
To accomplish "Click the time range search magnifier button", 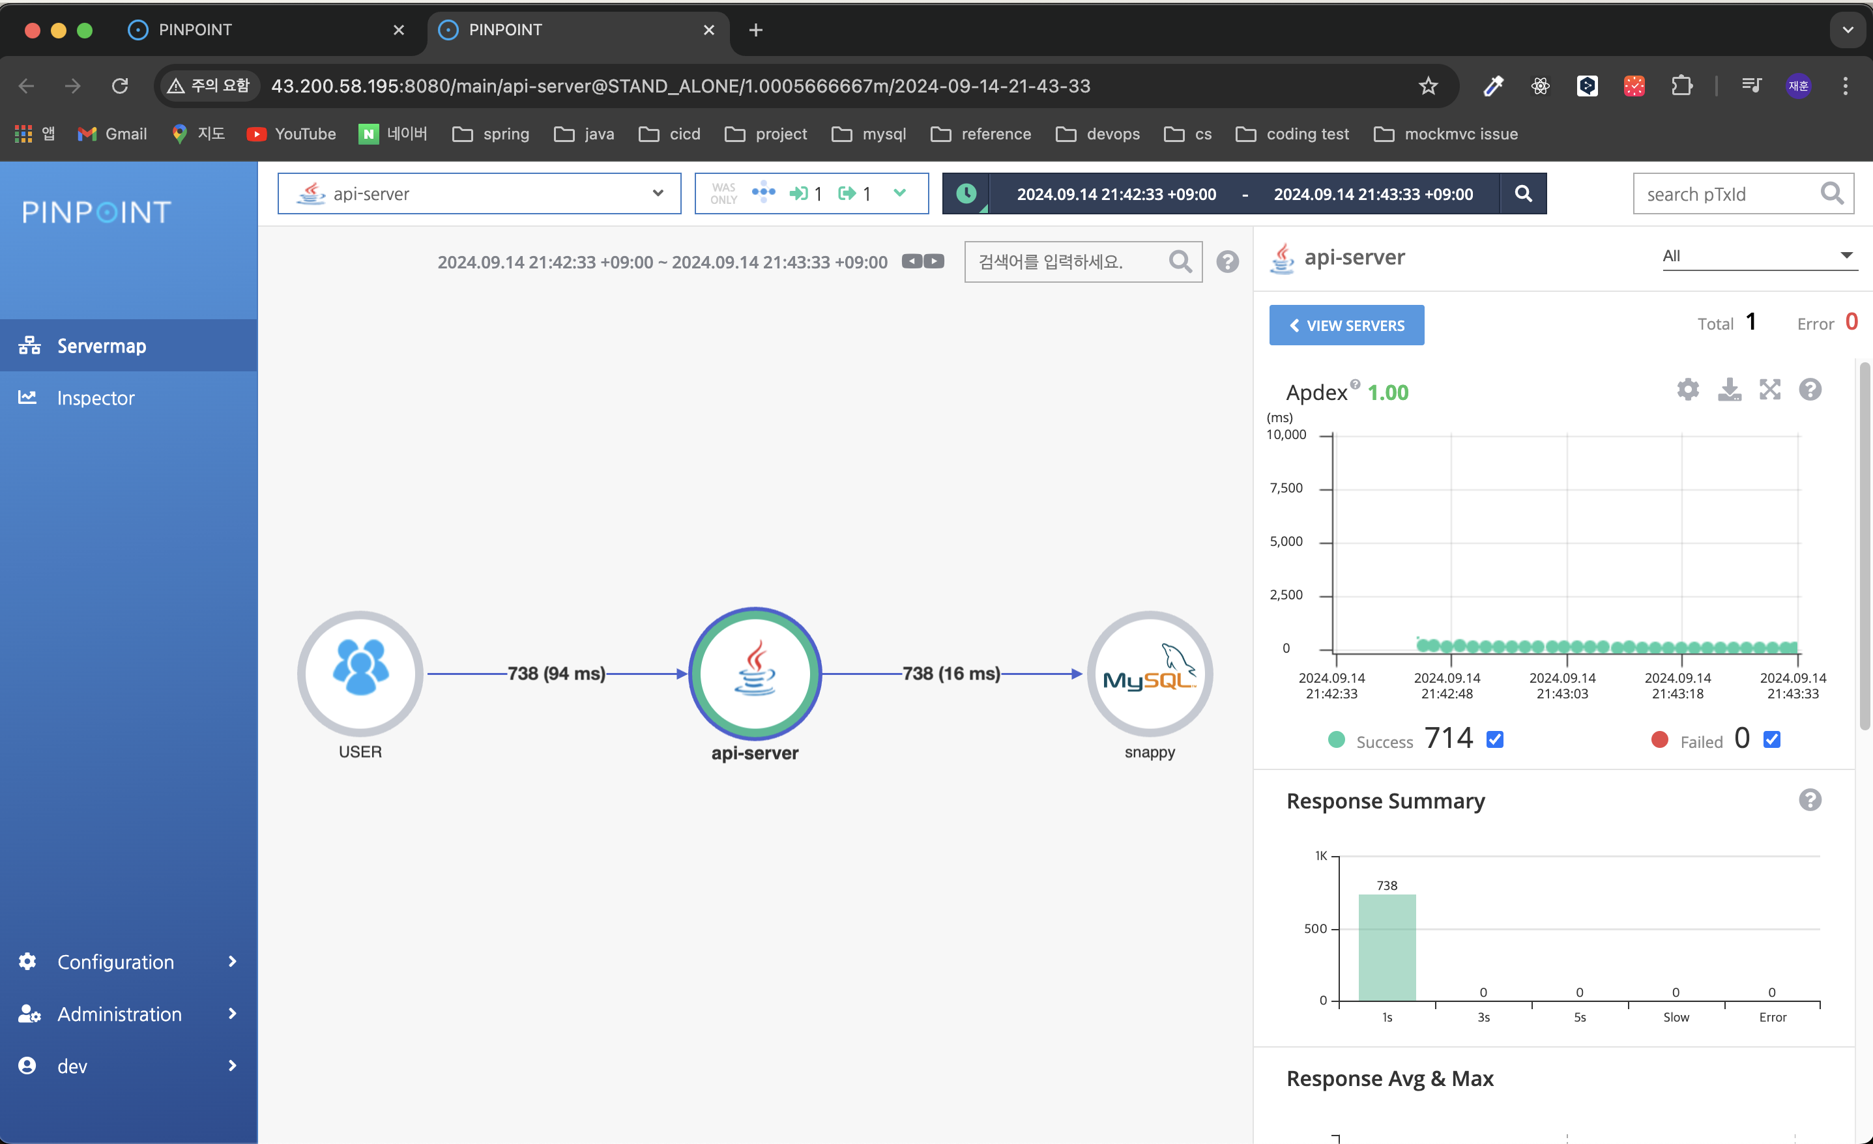I will pyautogui.click(x=1522, y=194).
